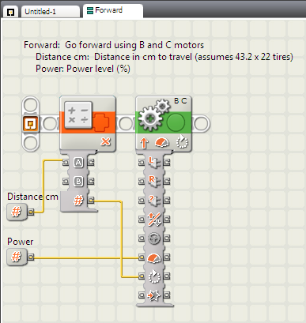The height and width of the screenshot is (323, 306).
Task: Click the Duration data hub plug
Action: click(x=154, y=276)
